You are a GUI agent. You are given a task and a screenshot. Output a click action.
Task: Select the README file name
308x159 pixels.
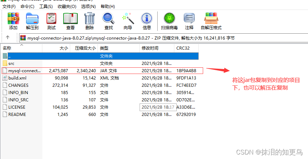[x=17, y=114]
